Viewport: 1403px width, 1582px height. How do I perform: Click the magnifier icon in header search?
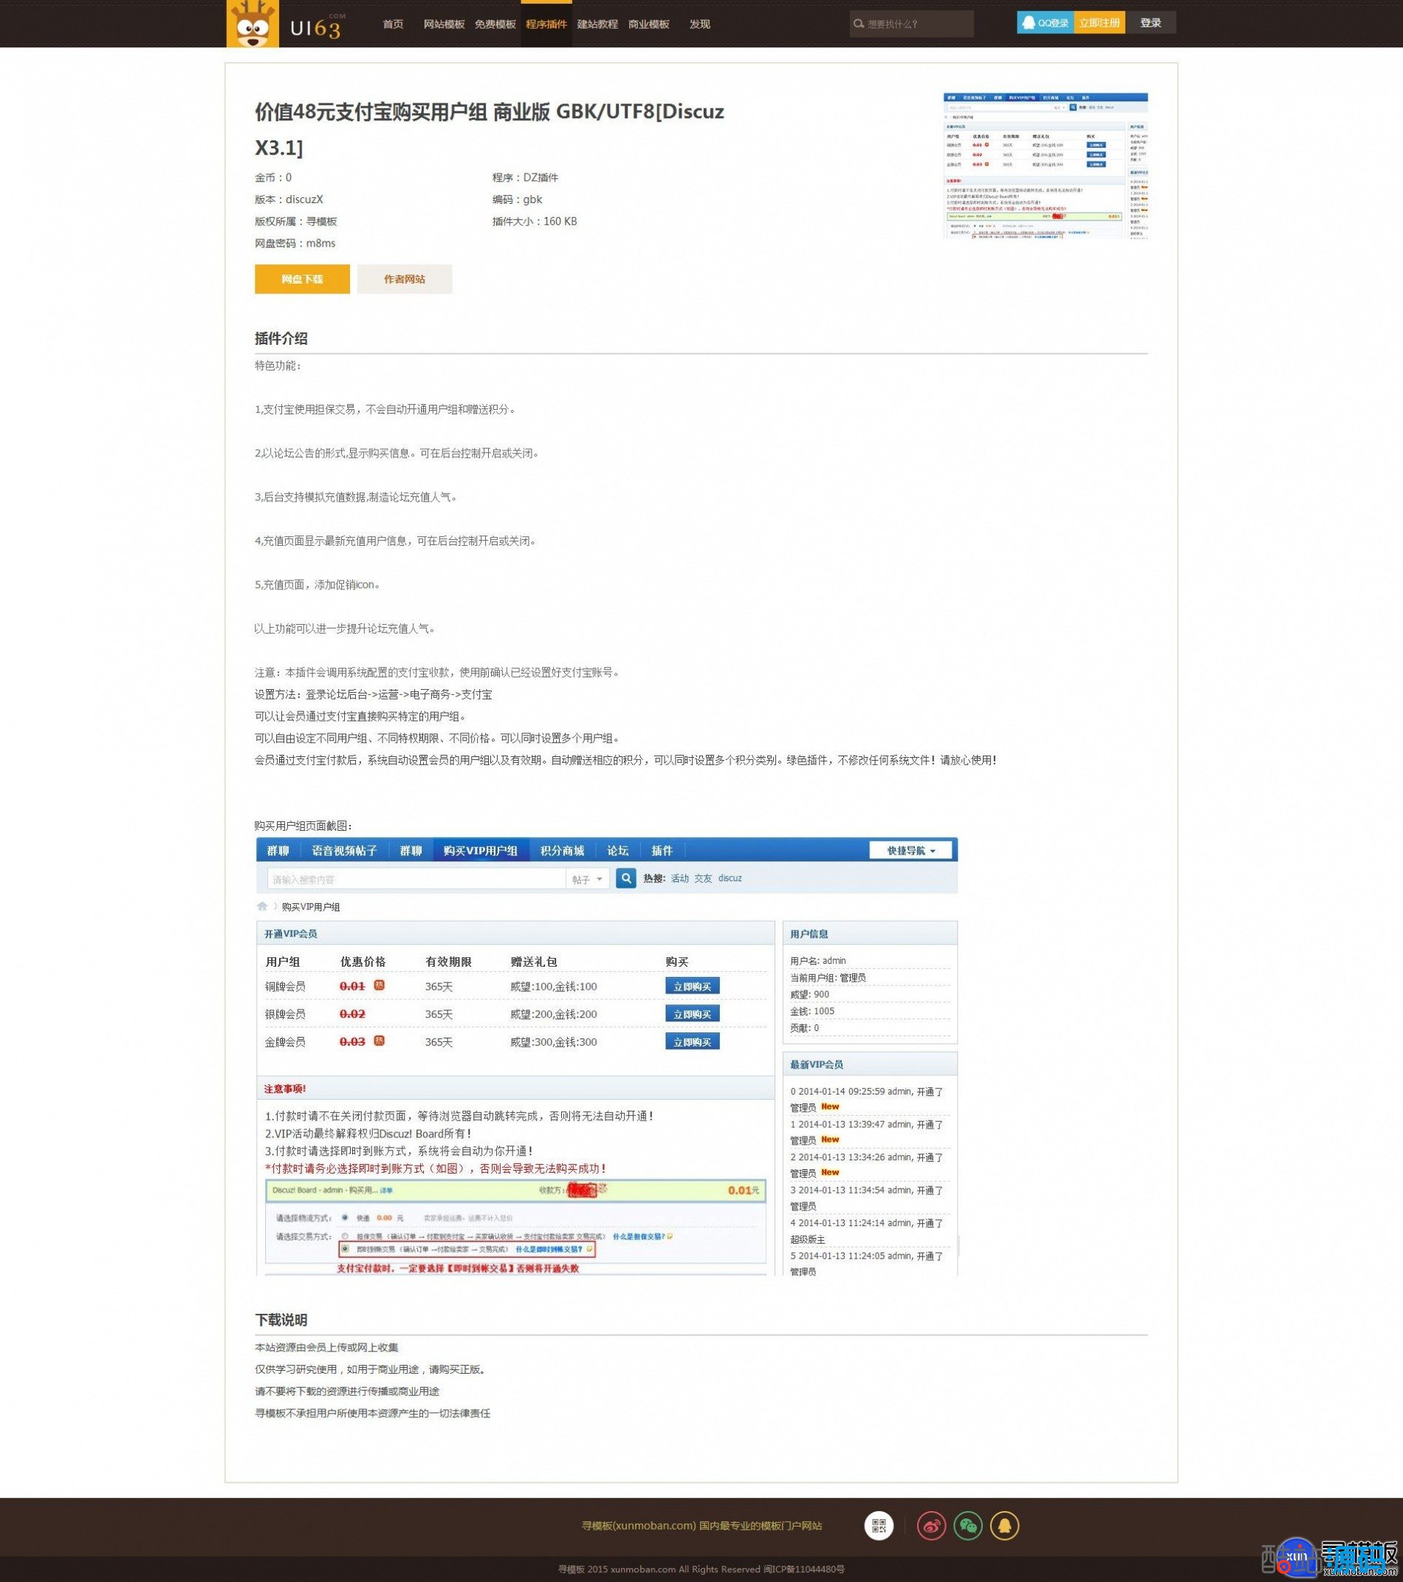858,24
